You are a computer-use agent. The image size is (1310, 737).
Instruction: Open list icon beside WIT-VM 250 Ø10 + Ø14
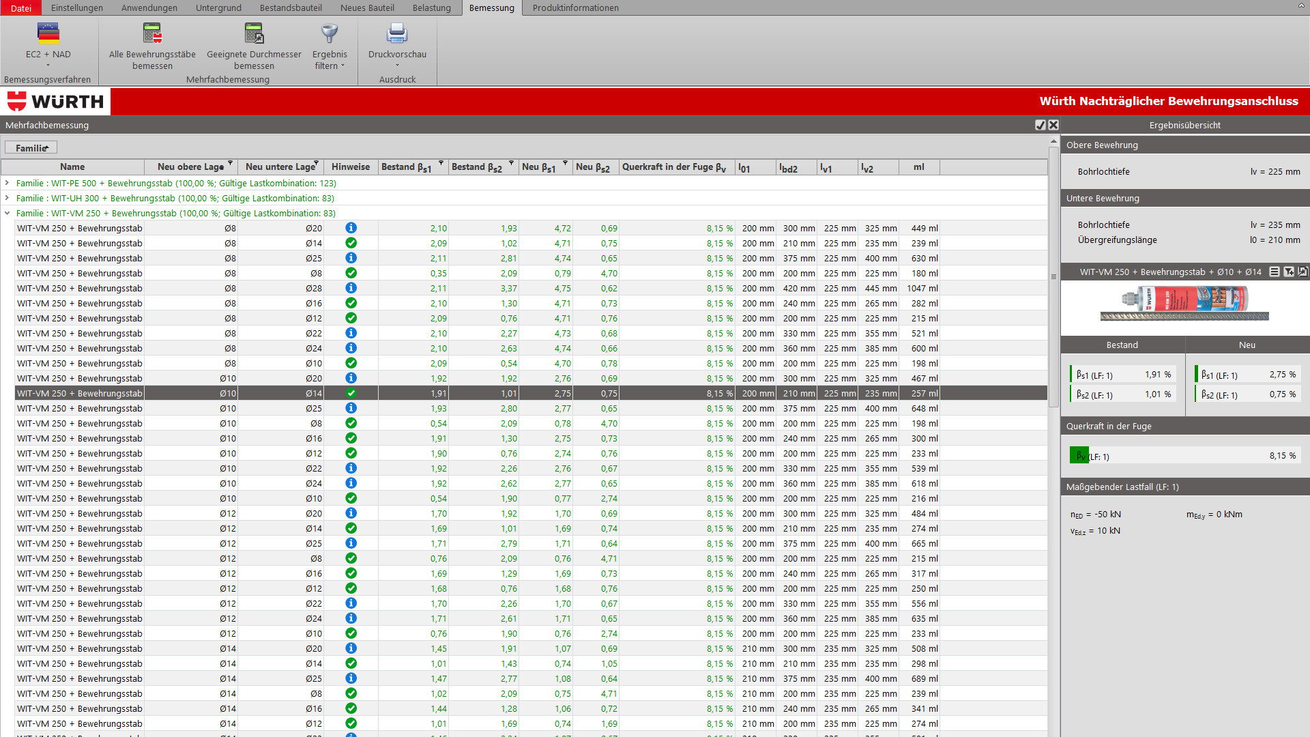point(1274,272)
